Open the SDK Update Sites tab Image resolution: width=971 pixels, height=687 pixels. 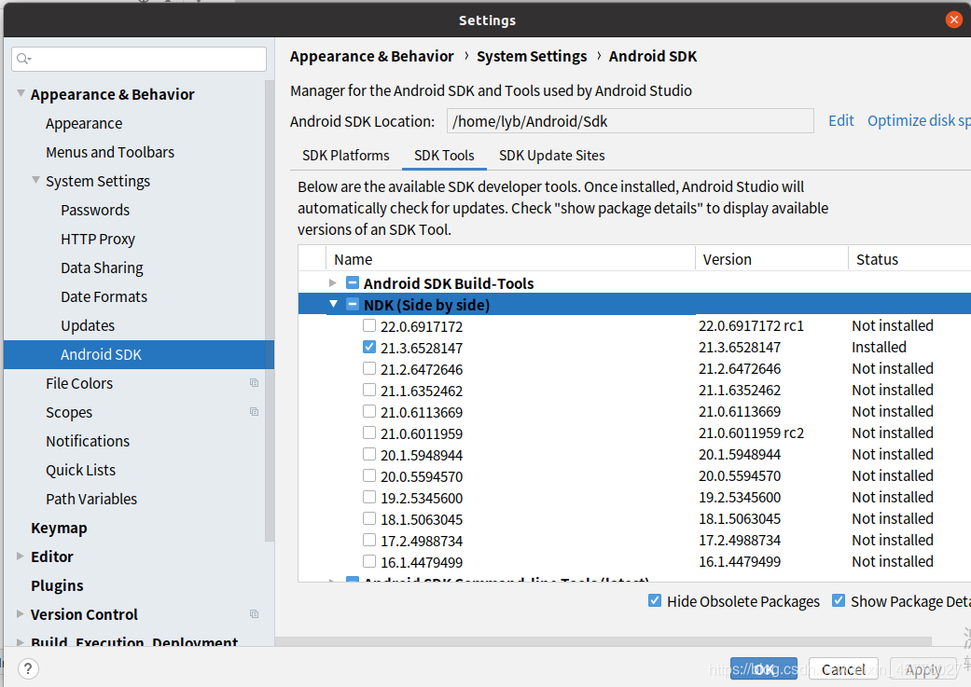552,156
